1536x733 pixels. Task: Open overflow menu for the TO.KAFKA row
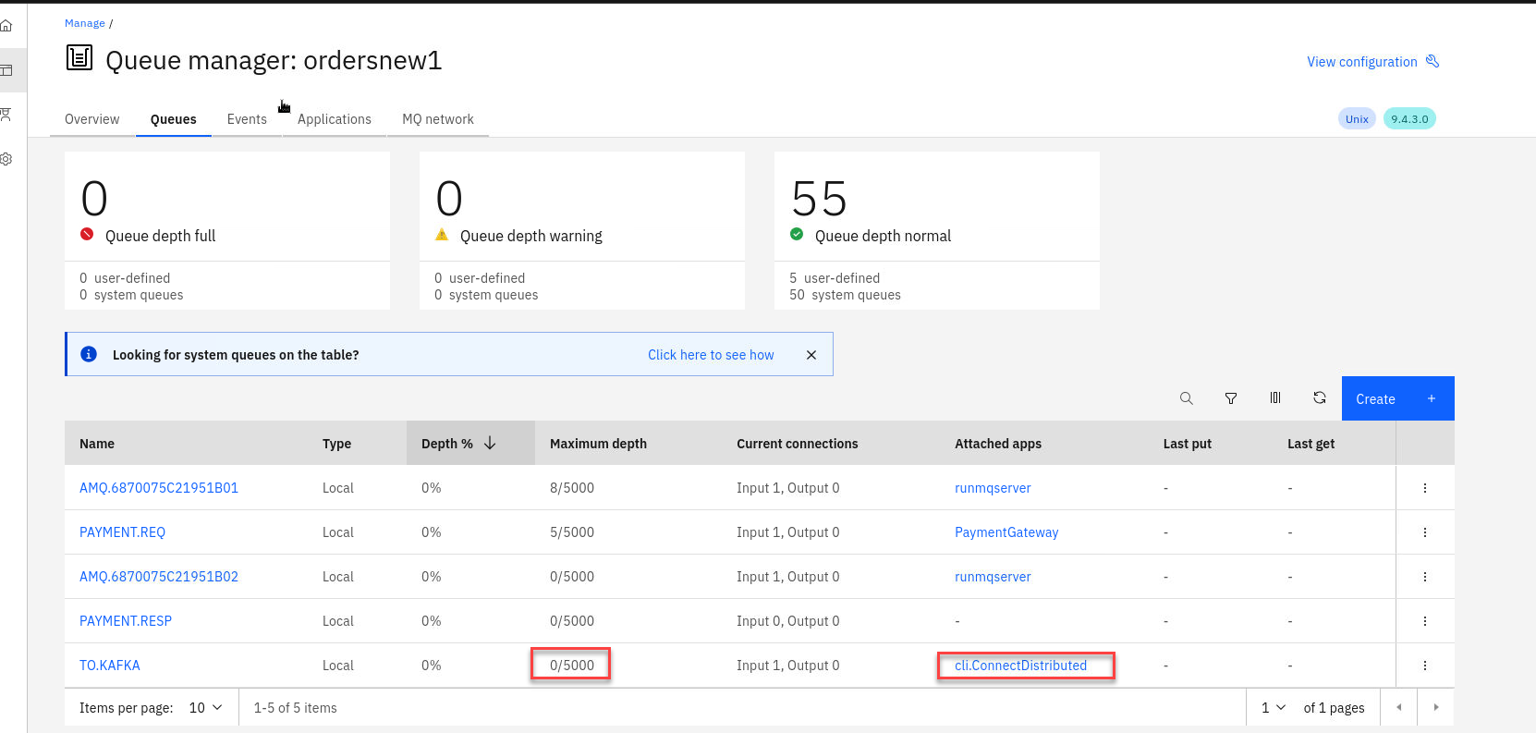(1424, 666)
